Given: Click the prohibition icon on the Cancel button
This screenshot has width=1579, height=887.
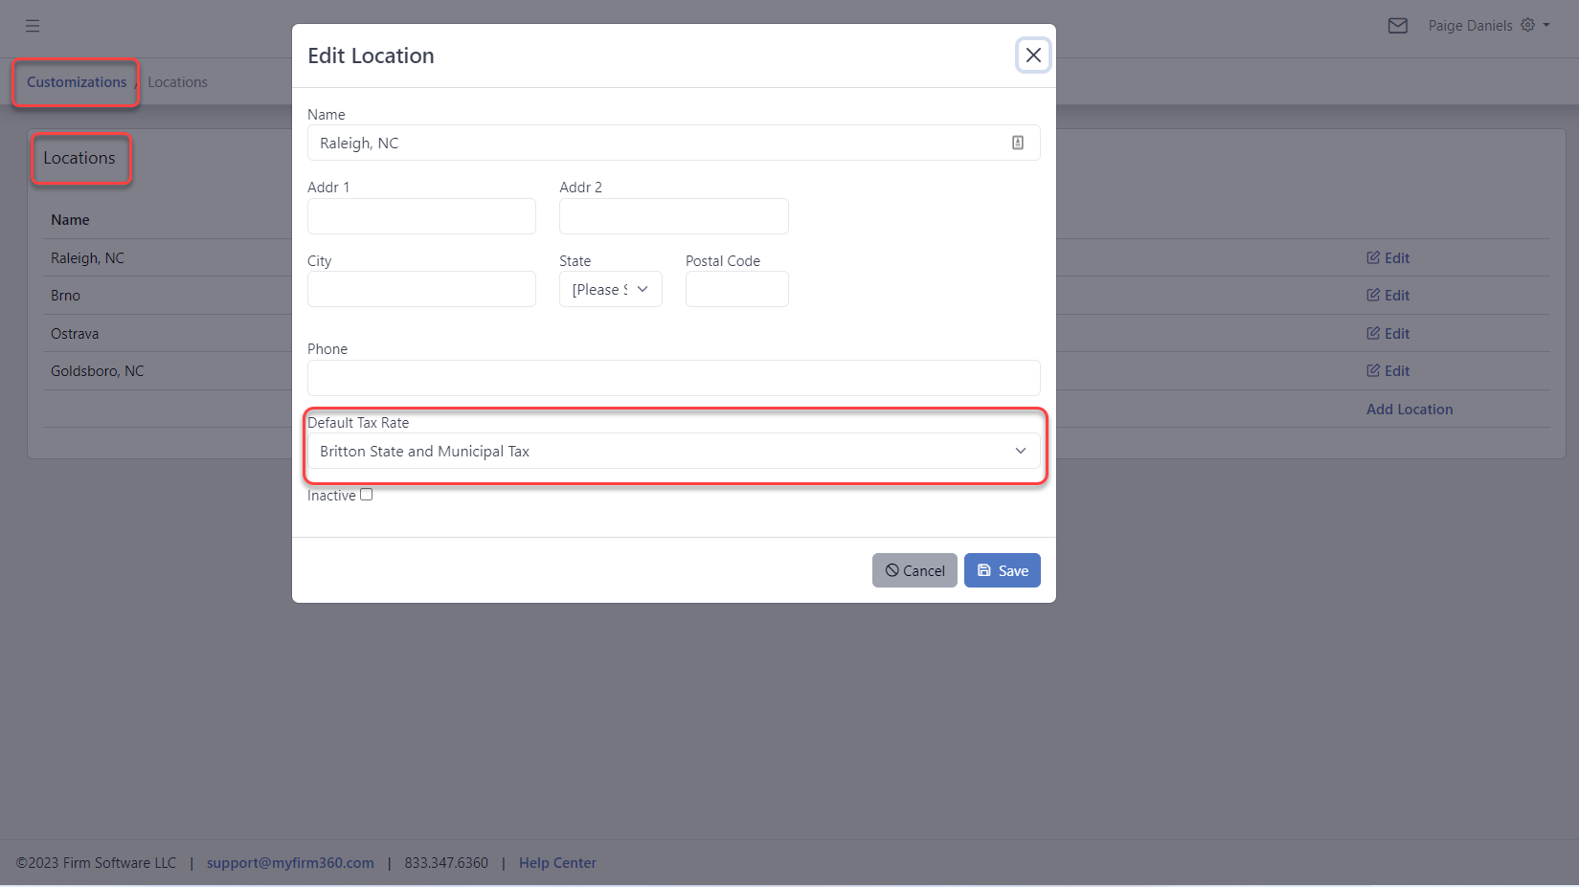Looking at the screenshot, I should (891, 569).
